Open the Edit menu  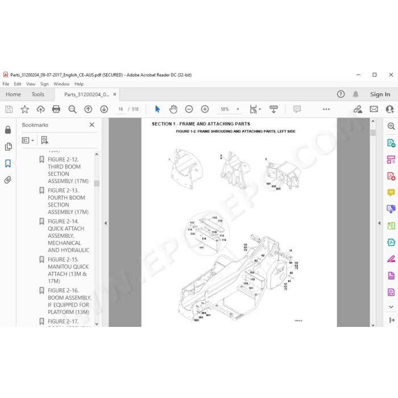(18, 84)
